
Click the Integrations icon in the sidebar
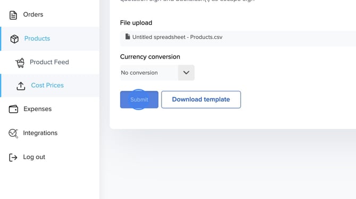point(13,134)
